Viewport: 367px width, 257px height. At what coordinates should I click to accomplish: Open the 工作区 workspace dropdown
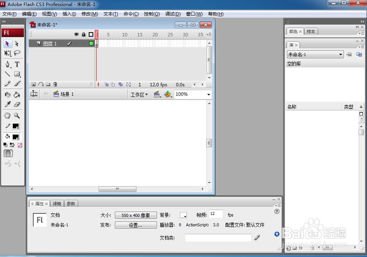[x=139, y=95]
